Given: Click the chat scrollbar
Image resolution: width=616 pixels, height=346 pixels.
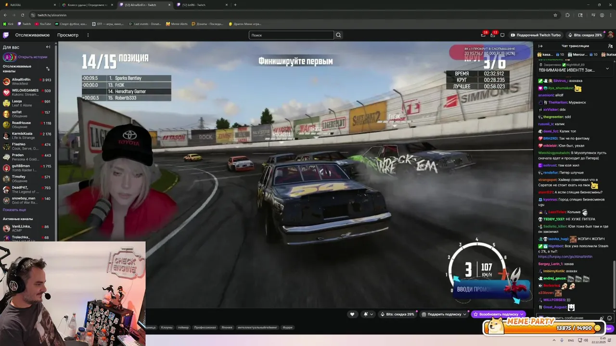Looking at the screenshot, I should click(614, 284).
